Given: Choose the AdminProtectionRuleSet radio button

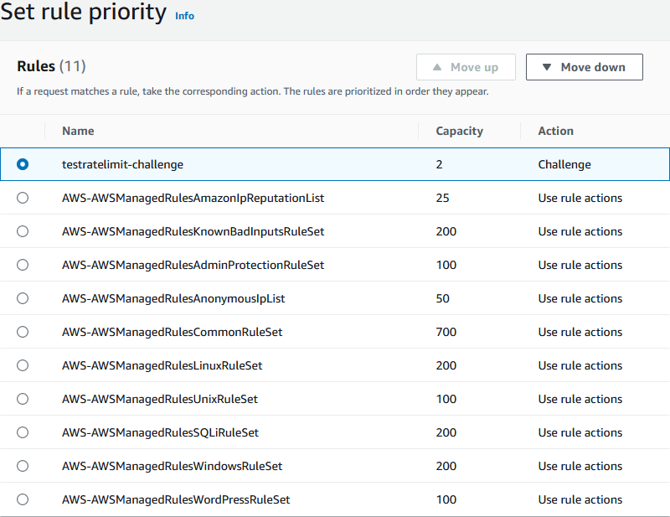Looking at the screenshot, I should click(23, 265).
